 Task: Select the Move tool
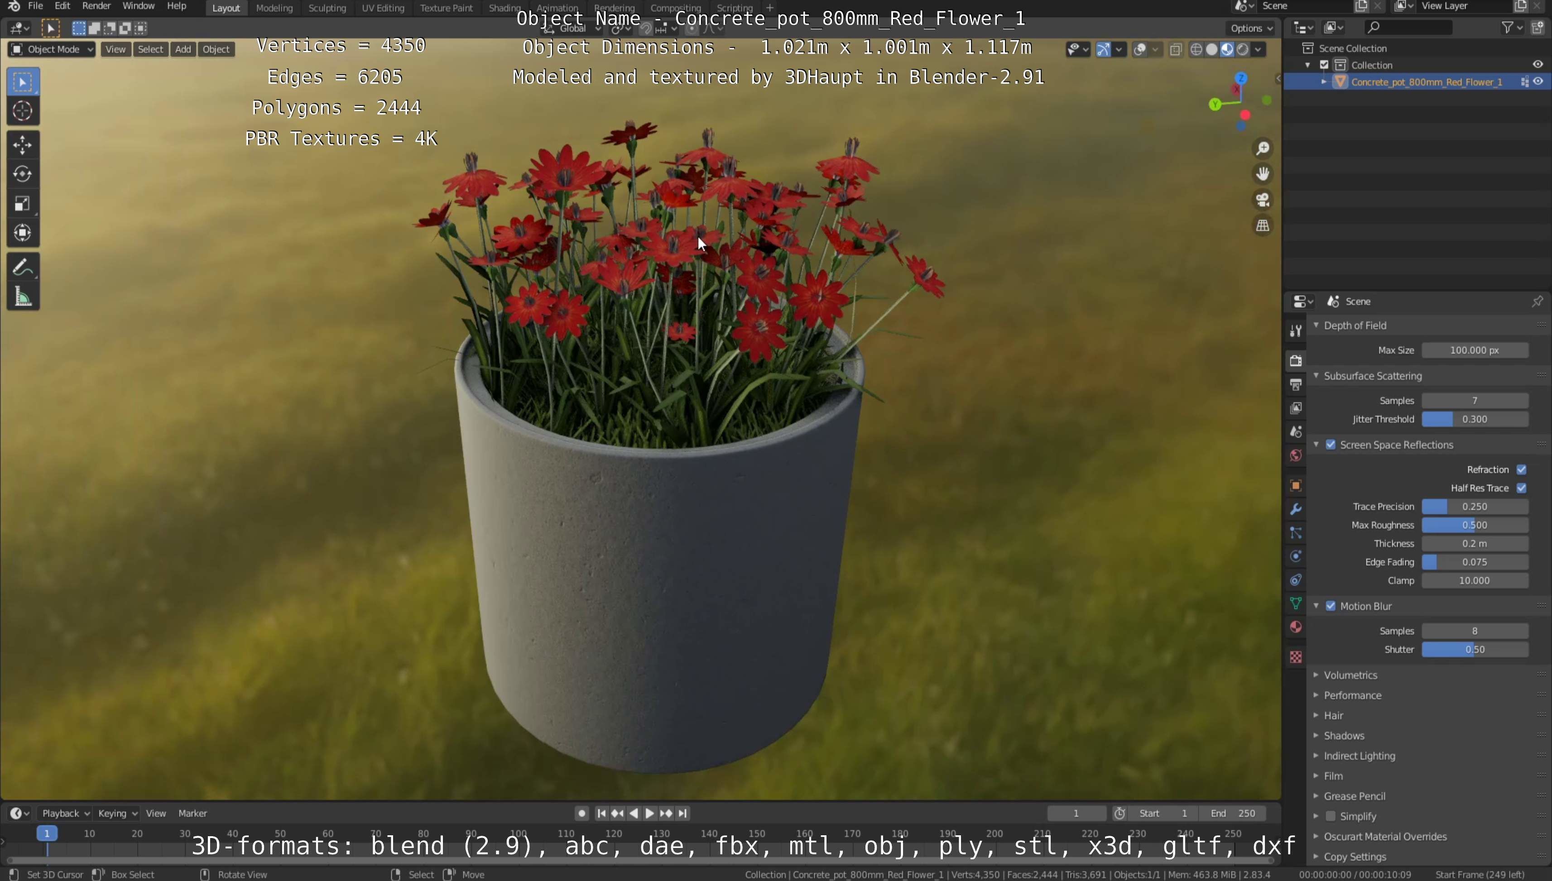point(22,145)
